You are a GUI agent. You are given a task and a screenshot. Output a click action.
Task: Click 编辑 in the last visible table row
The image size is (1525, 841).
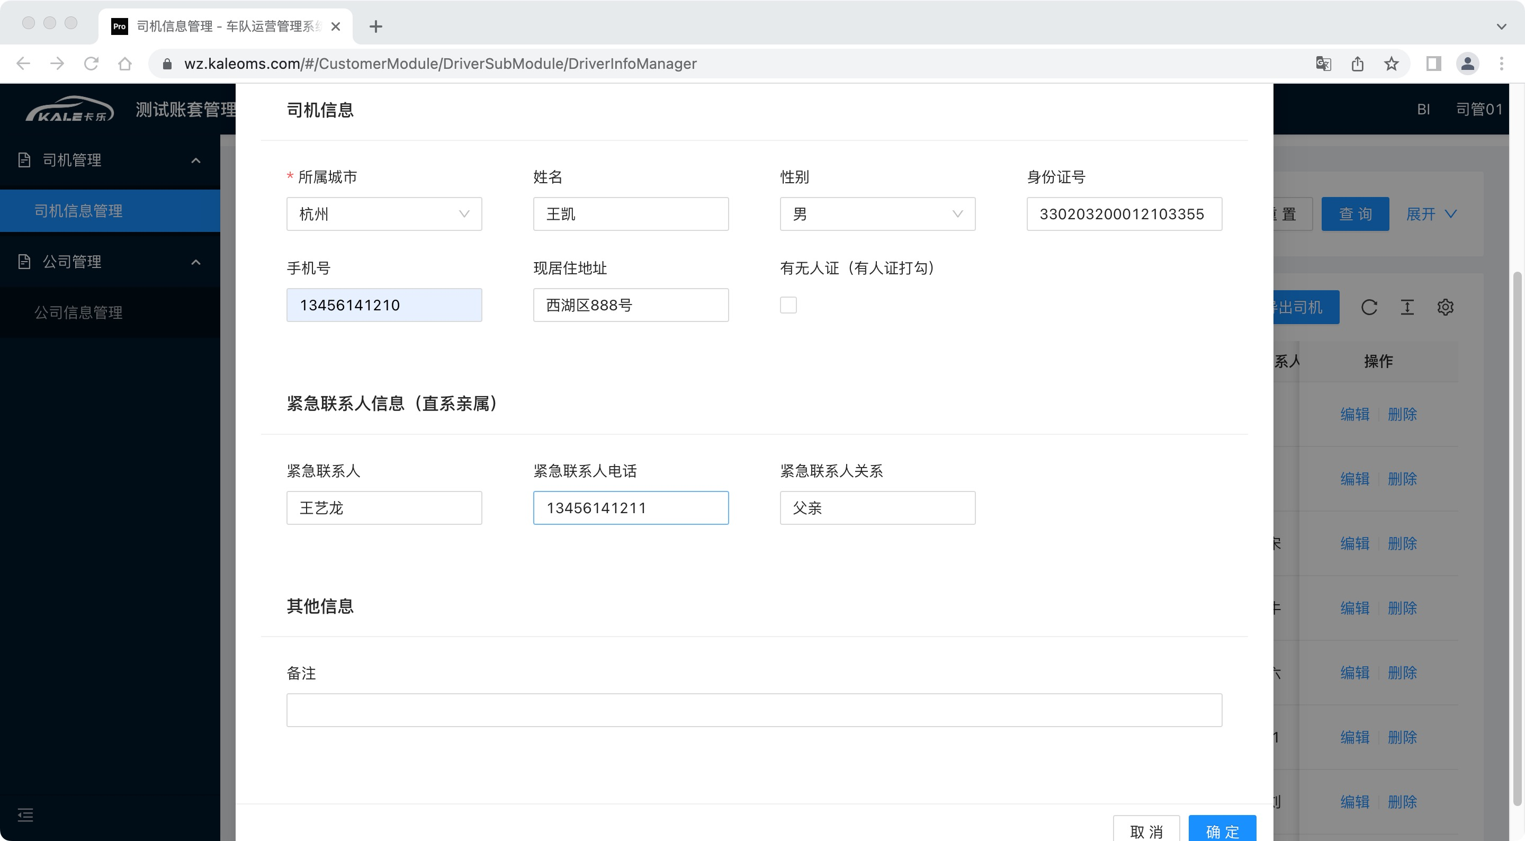[1354, 802]
